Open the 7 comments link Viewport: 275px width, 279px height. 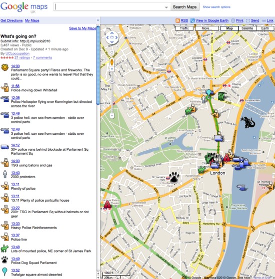point(42,57)
